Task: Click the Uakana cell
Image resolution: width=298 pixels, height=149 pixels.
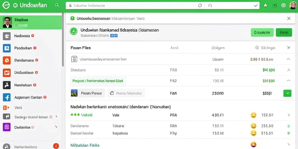Action: click(x=118, y=126)
